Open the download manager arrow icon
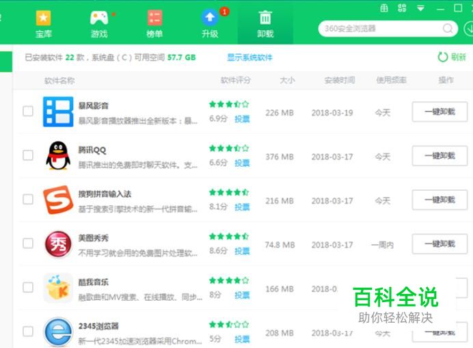 (469, 29)
